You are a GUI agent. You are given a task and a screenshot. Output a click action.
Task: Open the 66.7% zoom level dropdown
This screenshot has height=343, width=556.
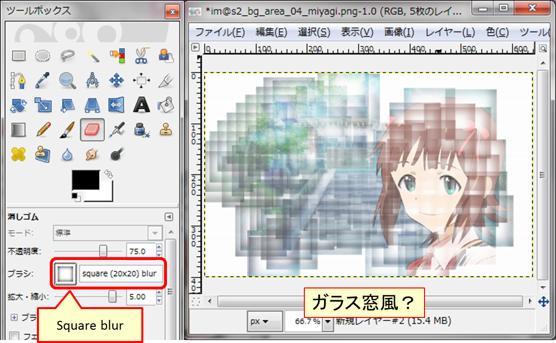pos(328,321)
